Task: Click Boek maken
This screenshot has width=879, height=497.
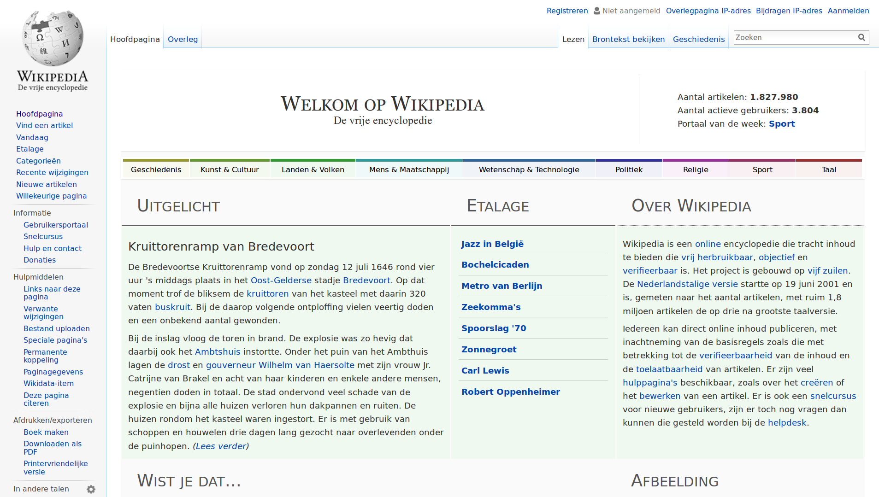Action: [x=46, y=432]
